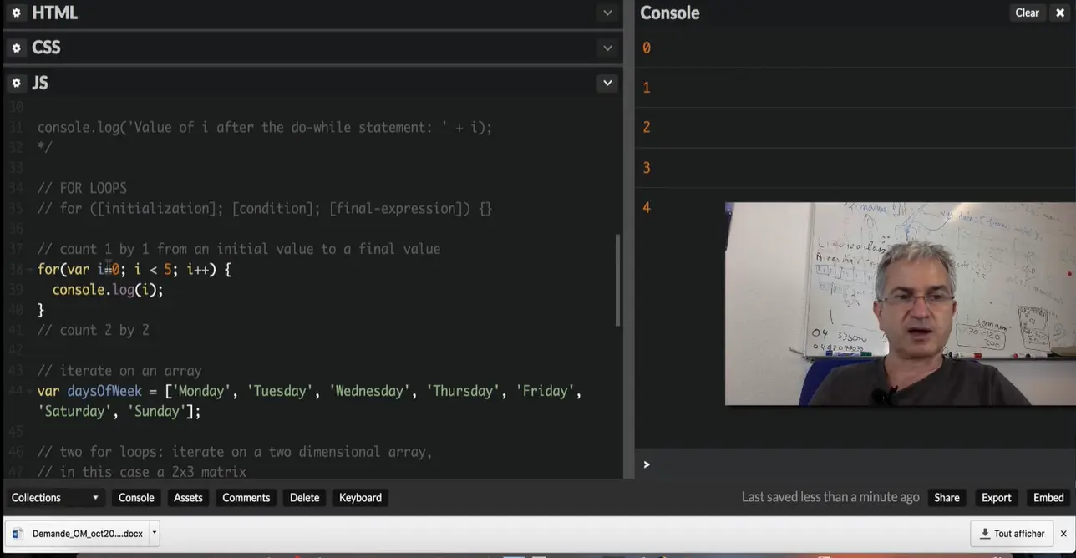Click the Share button
The height and width of the screenshot is (558, 1076).
(947, 498)
